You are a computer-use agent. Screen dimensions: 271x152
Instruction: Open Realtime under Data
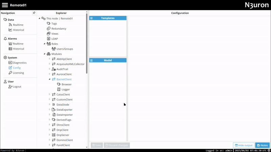pos(18,25)
